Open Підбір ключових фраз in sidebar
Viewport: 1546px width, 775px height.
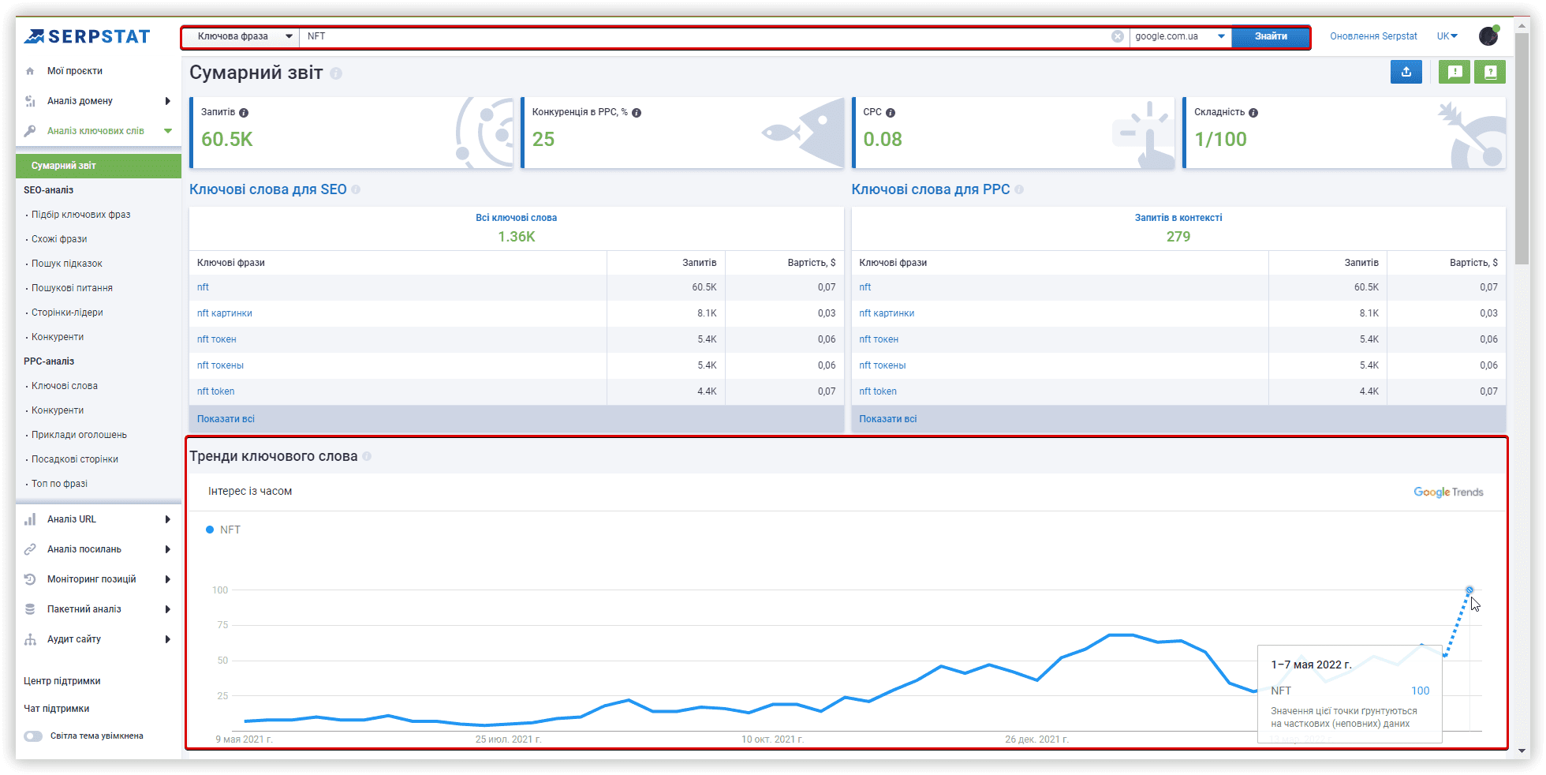point(80,215)
